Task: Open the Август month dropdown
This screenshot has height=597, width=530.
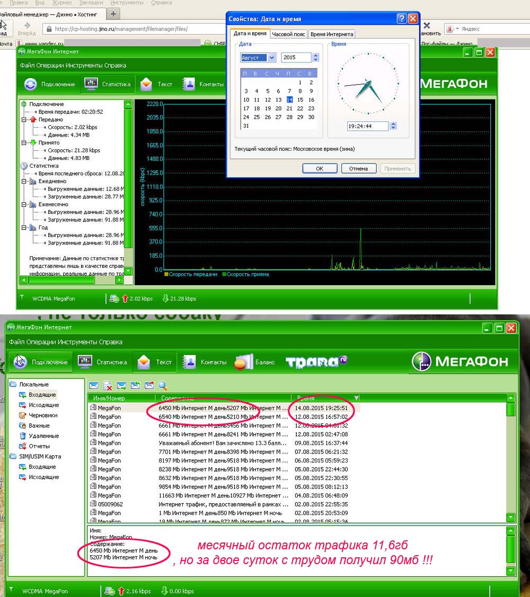Action: click(x=271, y=58)
